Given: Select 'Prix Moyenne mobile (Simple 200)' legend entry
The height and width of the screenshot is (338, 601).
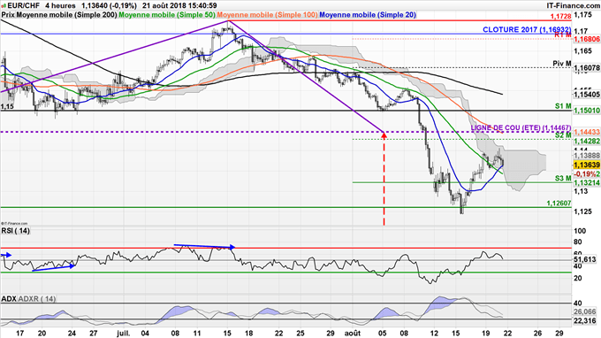Looking at the screenshot, I should 59,14.
